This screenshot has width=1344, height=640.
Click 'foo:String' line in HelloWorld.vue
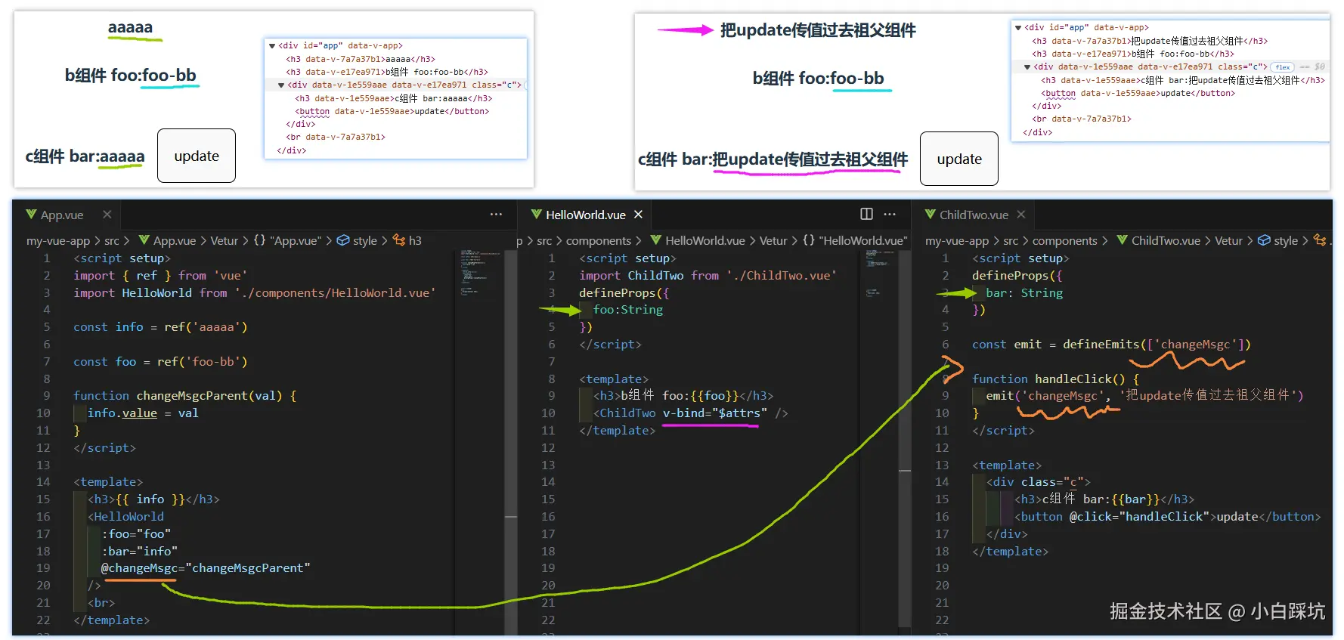[x=628, y=309]
